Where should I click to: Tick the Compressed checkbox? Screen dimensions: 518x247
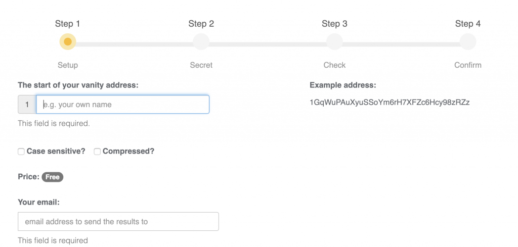97,152
